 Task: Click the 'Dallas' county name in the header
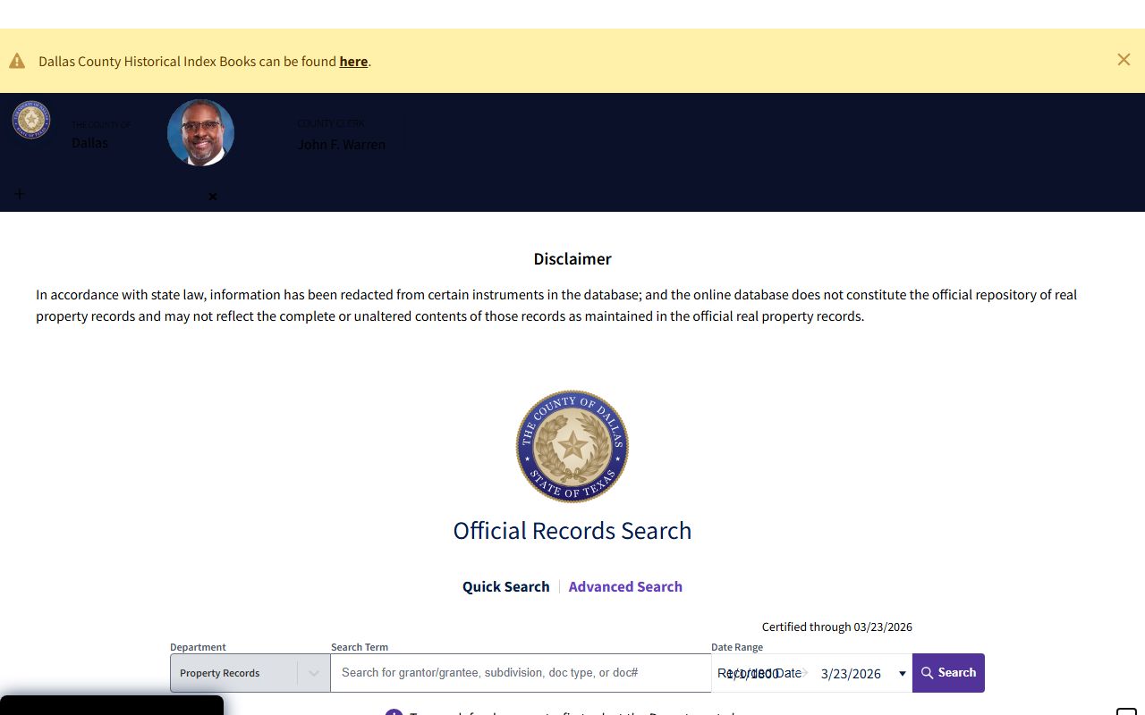(89, 143)
